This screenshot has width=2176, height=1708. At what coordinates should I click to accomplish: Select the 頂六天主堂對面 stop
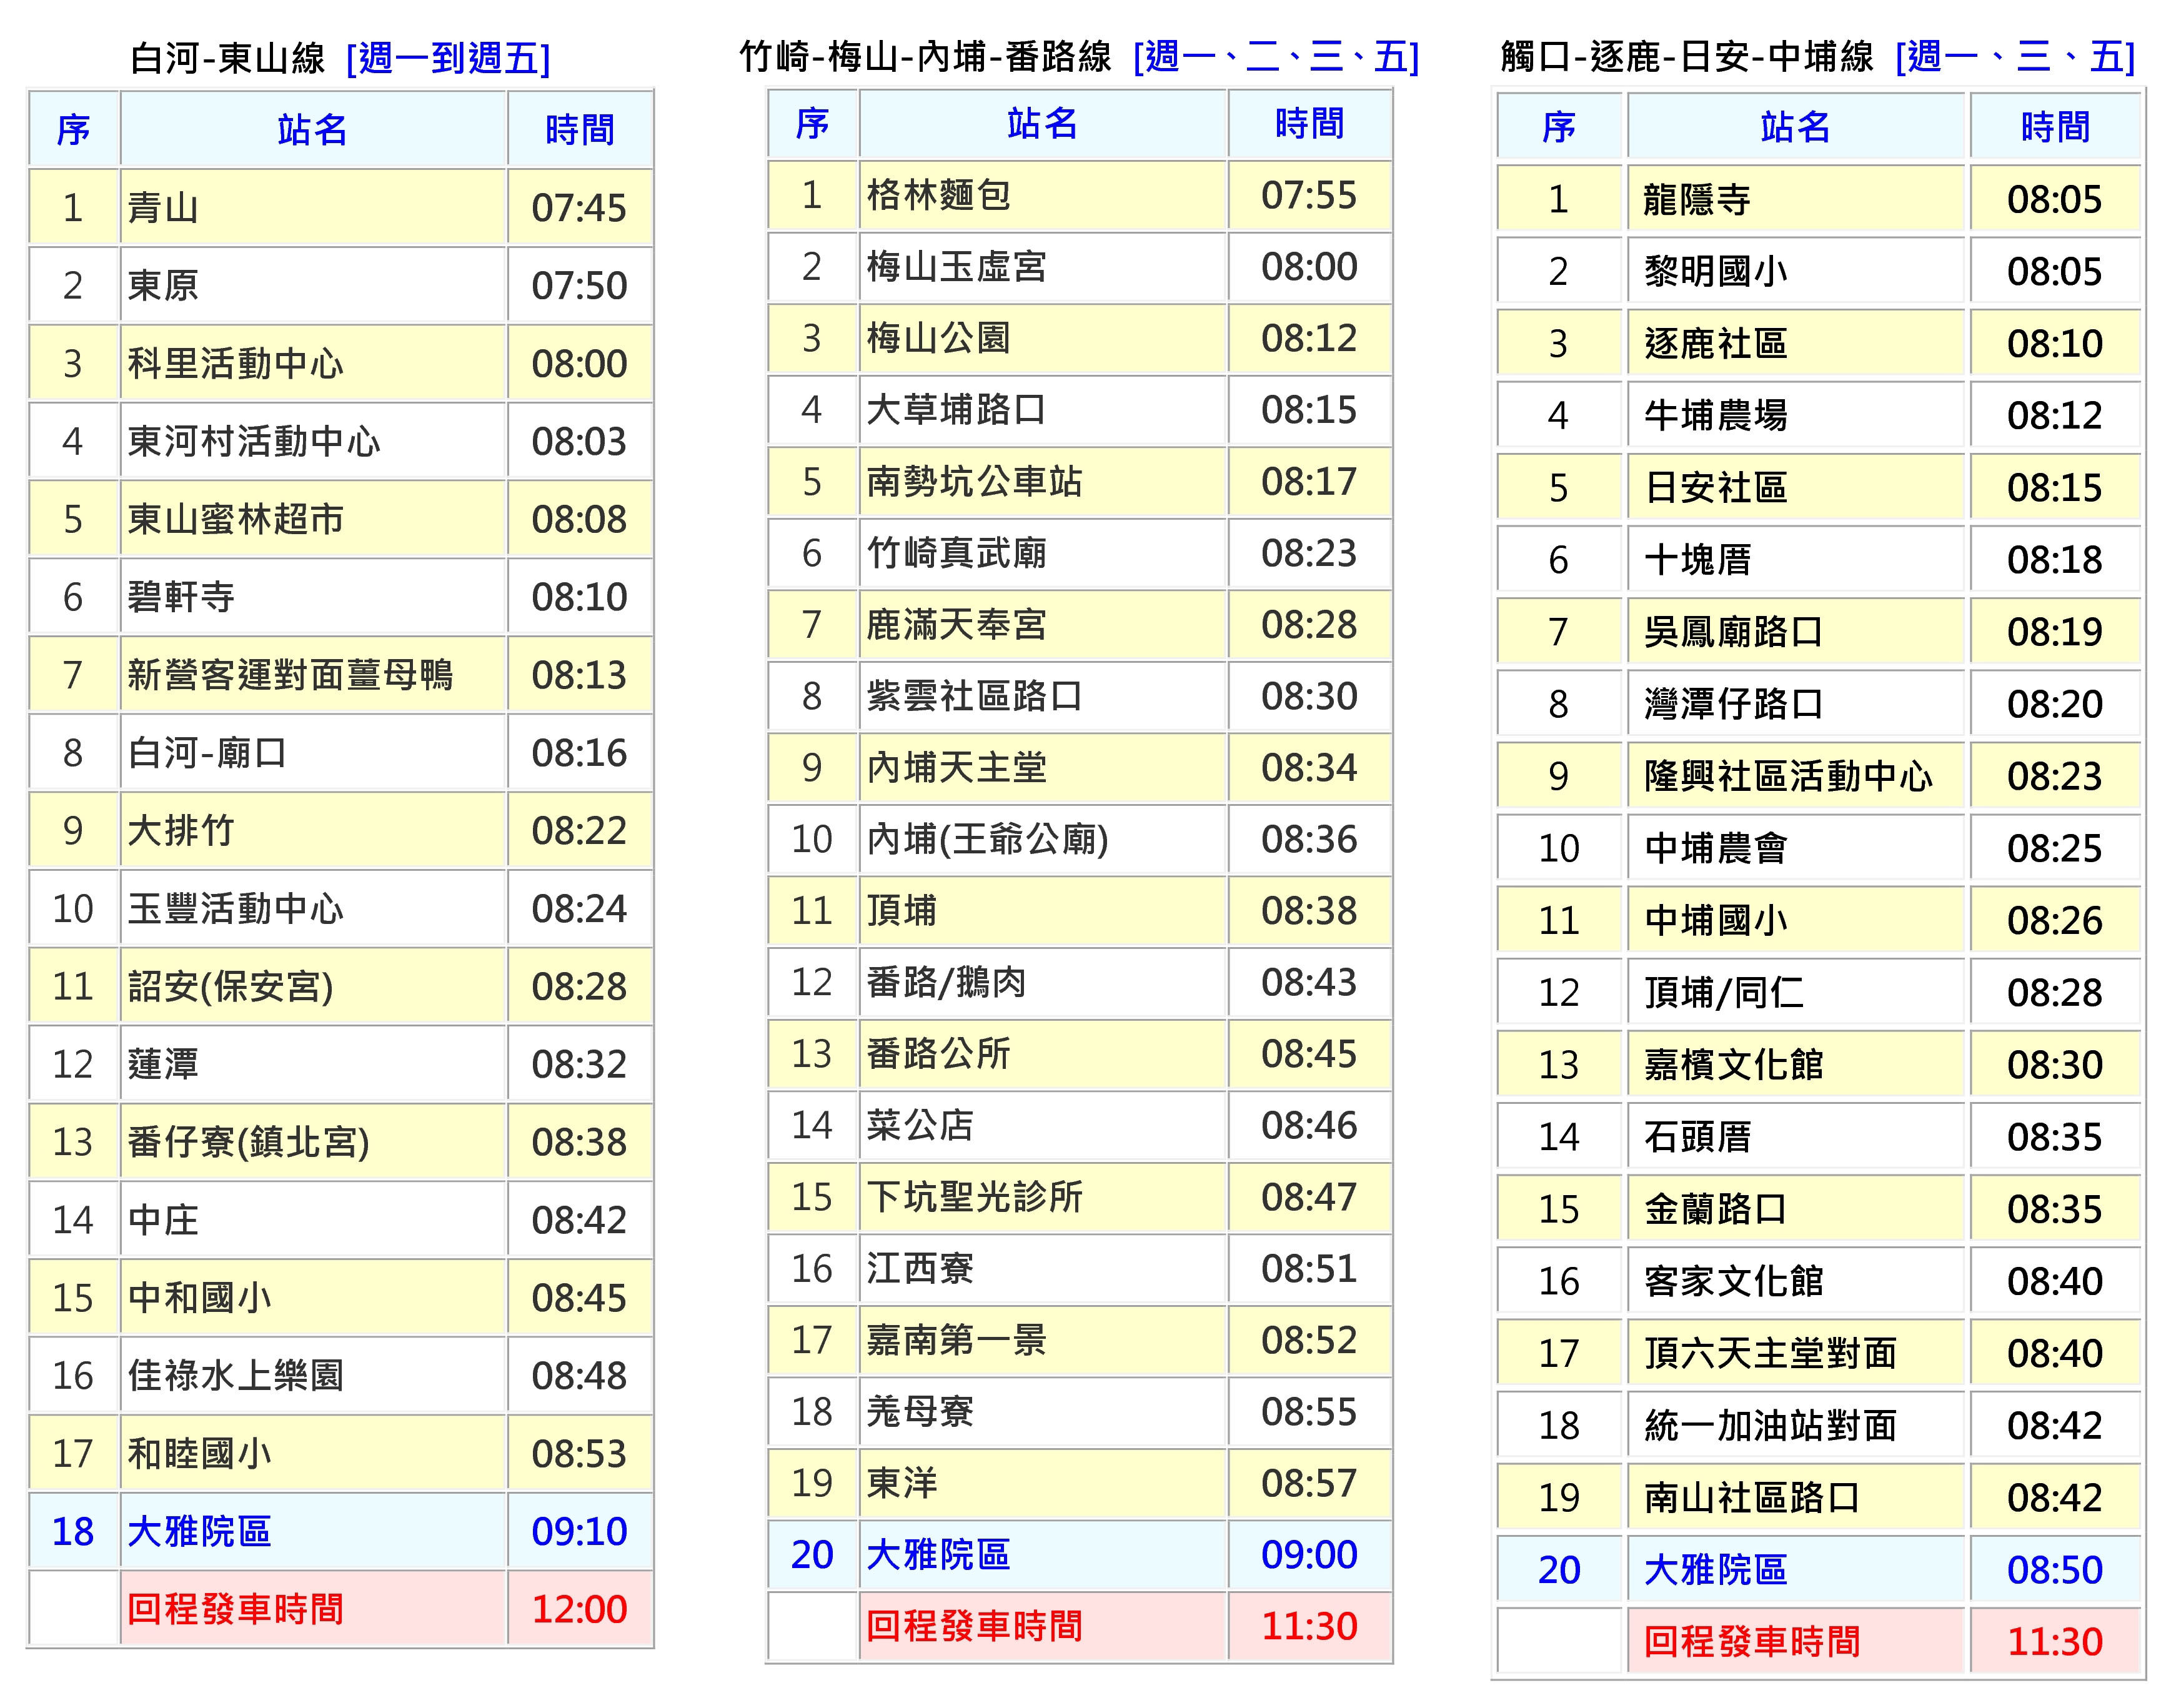pos(1770,1354)
